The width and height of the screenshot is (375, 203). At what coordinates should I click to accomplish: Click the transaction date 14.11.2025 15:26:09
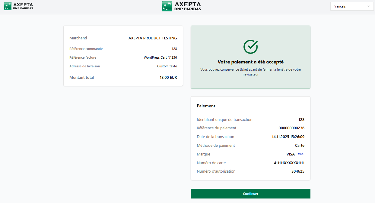click(x=288, y=137)
